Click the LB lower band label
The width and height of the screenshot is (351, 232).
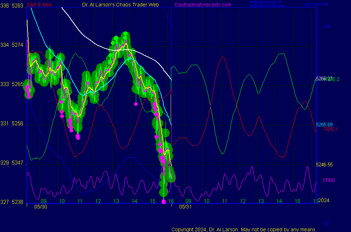(x=326, y=223)
